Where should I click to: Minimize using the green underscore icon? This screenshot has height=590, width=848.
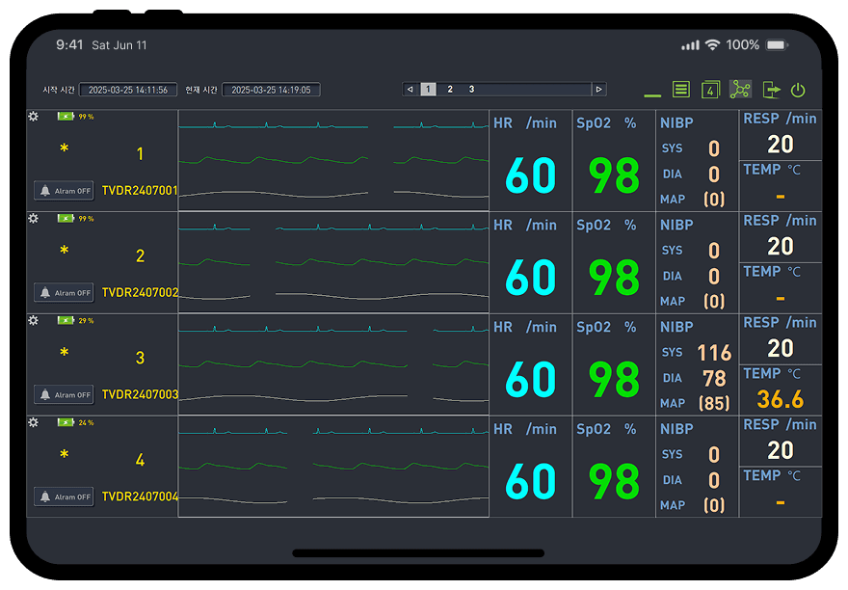click(x=652, y=95)
